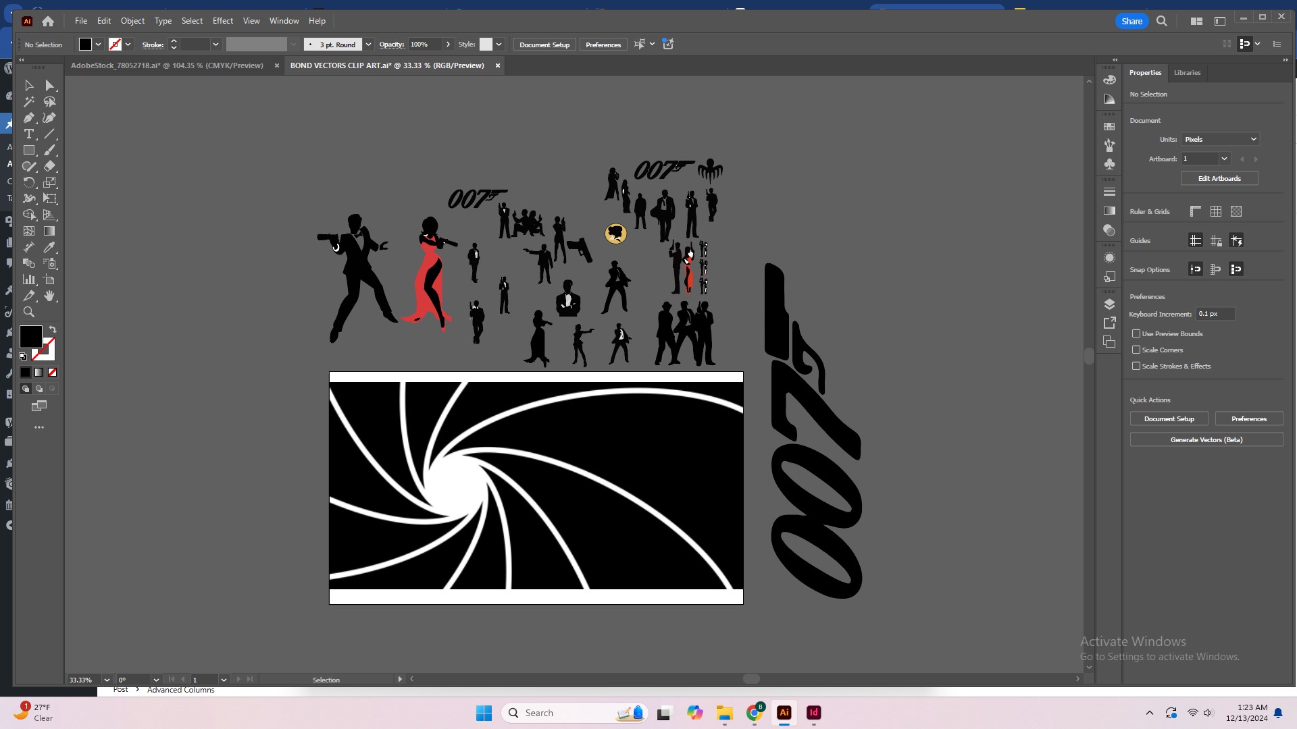Select the Direct Selection tool
1297x729 pixels.
click(49, 86)
